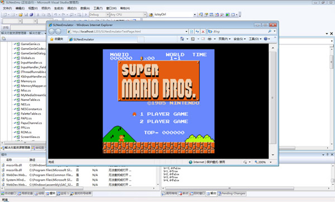This screenshot has height=202, width=335.
Task: Open Memory.cs in Solution Explorer
Action: [28, 81]
